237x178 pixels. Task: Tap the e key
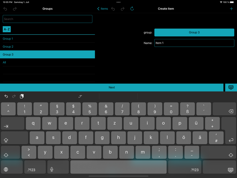pyautogui.click(x=66, y=123)
